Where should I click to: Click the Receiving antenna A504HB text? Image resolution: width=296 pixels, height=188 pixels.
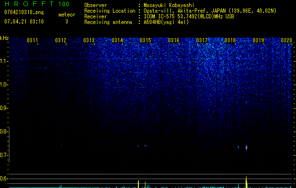point(166,22)
